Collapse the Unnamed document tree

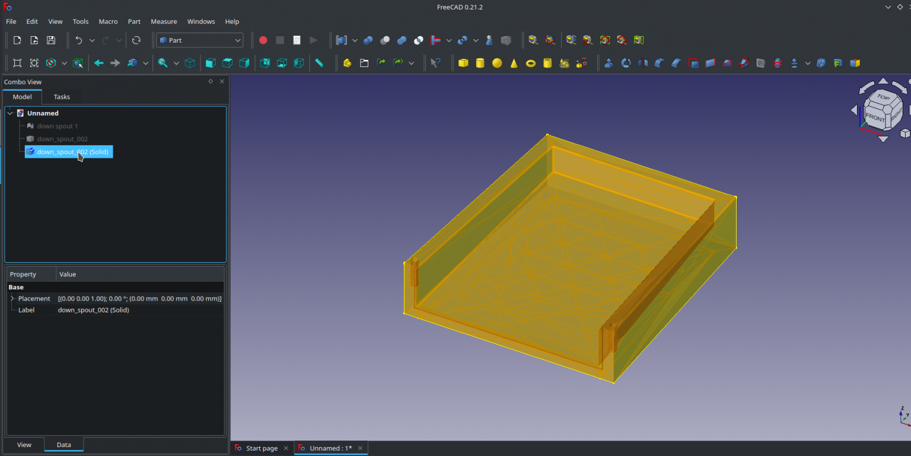point(9,113)
